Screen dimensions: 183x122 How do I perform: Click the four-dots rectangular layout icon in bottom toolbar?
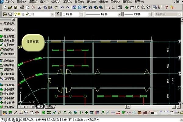[49, 113]
